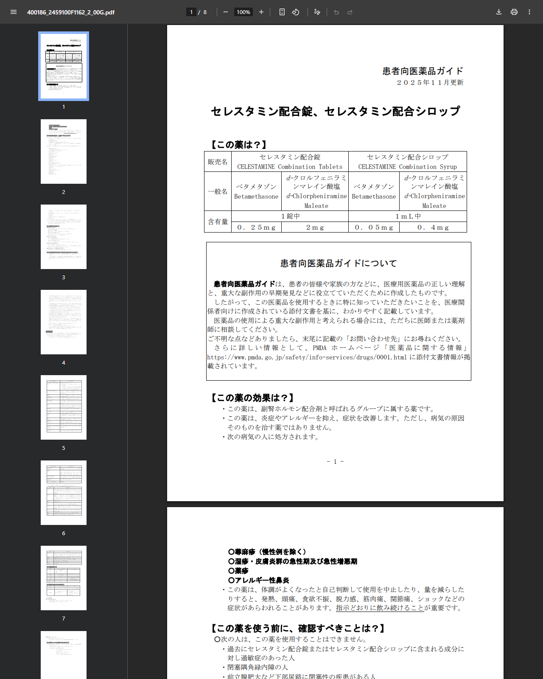Toggle the sidebar menu icon

[14, 12]
